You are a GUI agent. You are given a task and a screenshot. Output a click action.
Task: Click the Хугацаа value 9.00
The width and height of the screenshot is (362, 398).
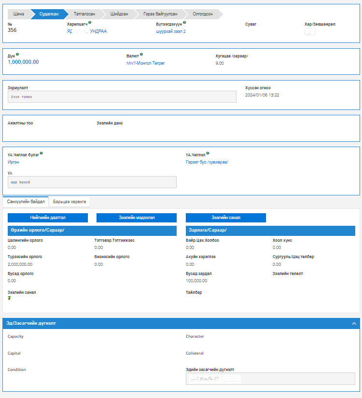click(x=220, y=63)
